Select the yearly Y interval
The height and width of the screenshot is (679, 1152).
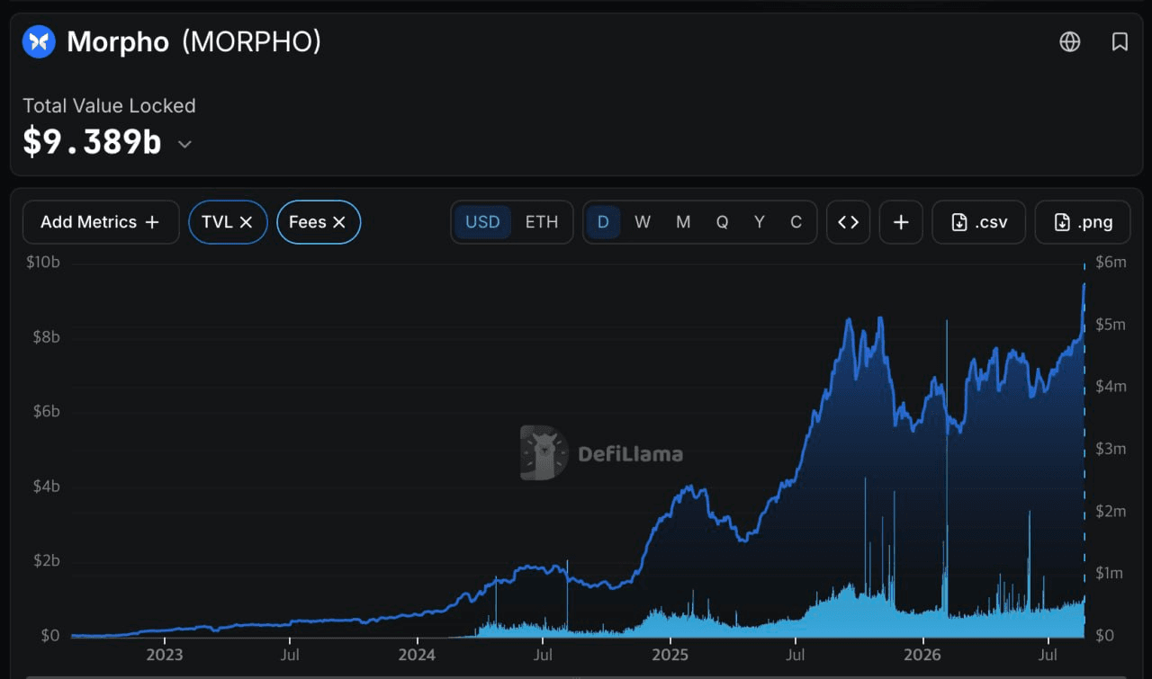point(760,222)
